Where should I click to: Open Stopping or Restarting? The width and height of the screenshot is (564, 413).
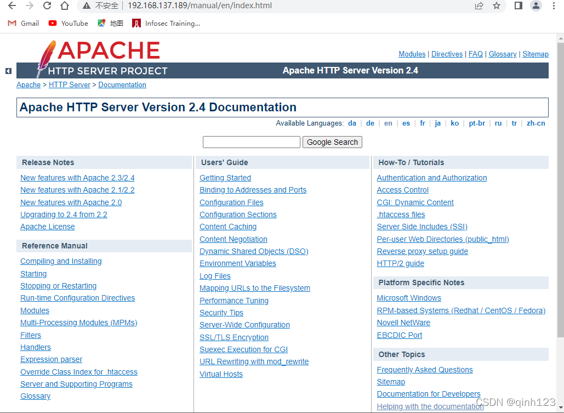point(58,286)
